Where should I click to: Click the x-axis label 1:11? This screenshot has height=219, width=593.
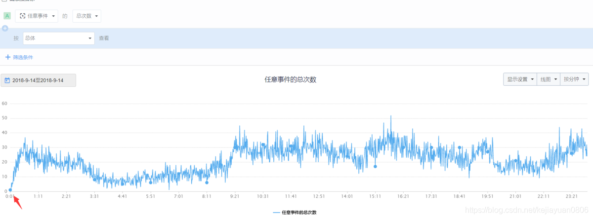(38, 196)
